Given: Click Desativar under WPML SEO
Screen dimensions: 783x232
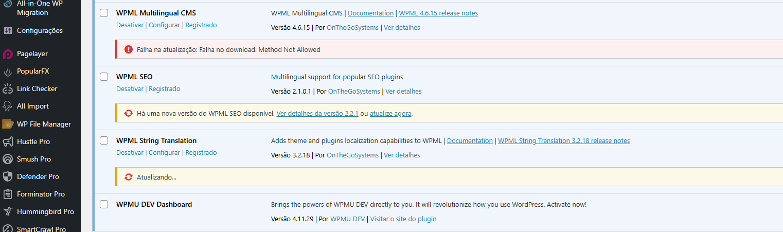Looking at the screenshot, I should (130, 88).
